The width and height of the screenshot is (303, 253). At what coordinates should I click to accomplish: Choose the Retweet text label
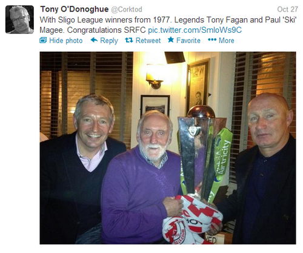click(148, 41)
